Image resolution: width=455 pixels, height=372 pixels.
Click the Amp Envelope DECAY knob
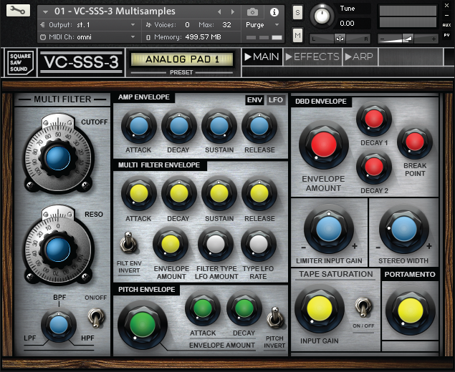pyautogui.click(x=178, y=127)
